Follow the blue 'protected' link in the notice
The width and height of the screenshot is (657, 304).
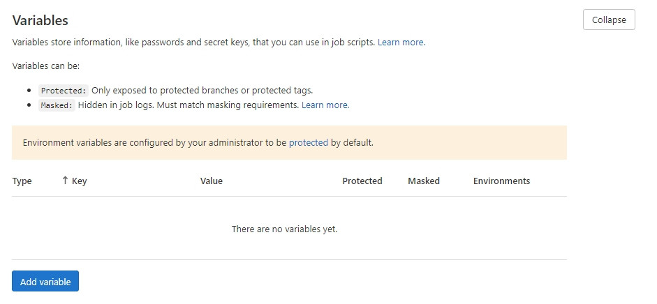(x=309, y=143)
